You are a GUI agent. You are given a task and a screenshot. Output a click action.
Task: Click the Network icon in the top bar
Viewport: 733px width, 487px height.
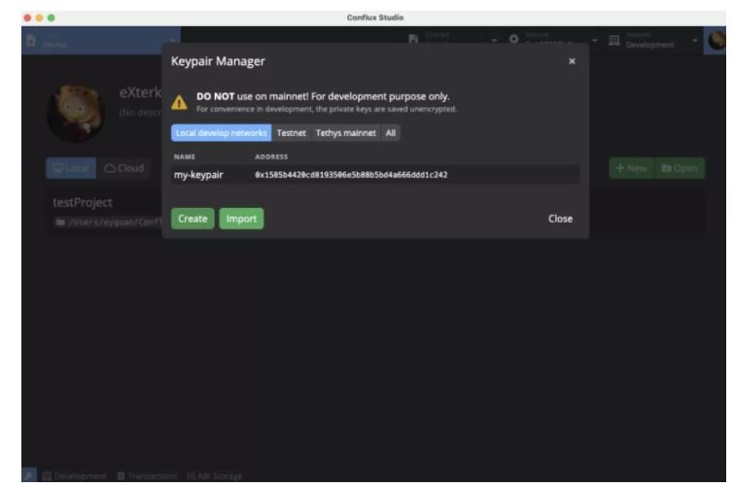pyautogui.click(x=614, y=41)
